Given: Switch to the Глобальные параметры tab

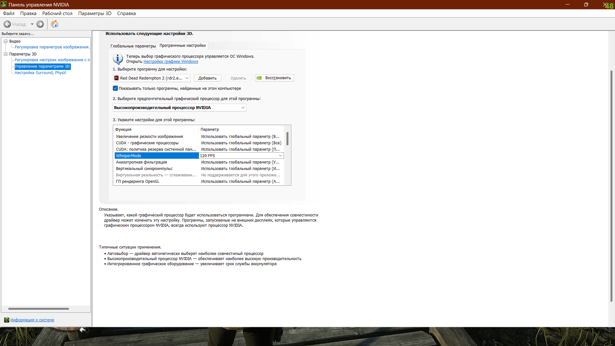Looking at the screenshot, I should 133,46.
